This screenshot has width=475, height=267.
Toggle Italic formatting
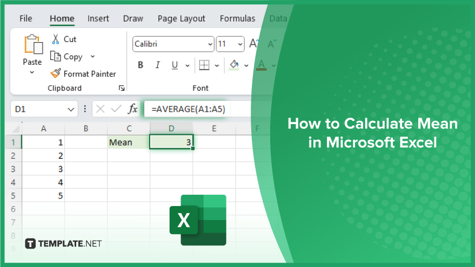pyautogui.click(x=158, y=65)
